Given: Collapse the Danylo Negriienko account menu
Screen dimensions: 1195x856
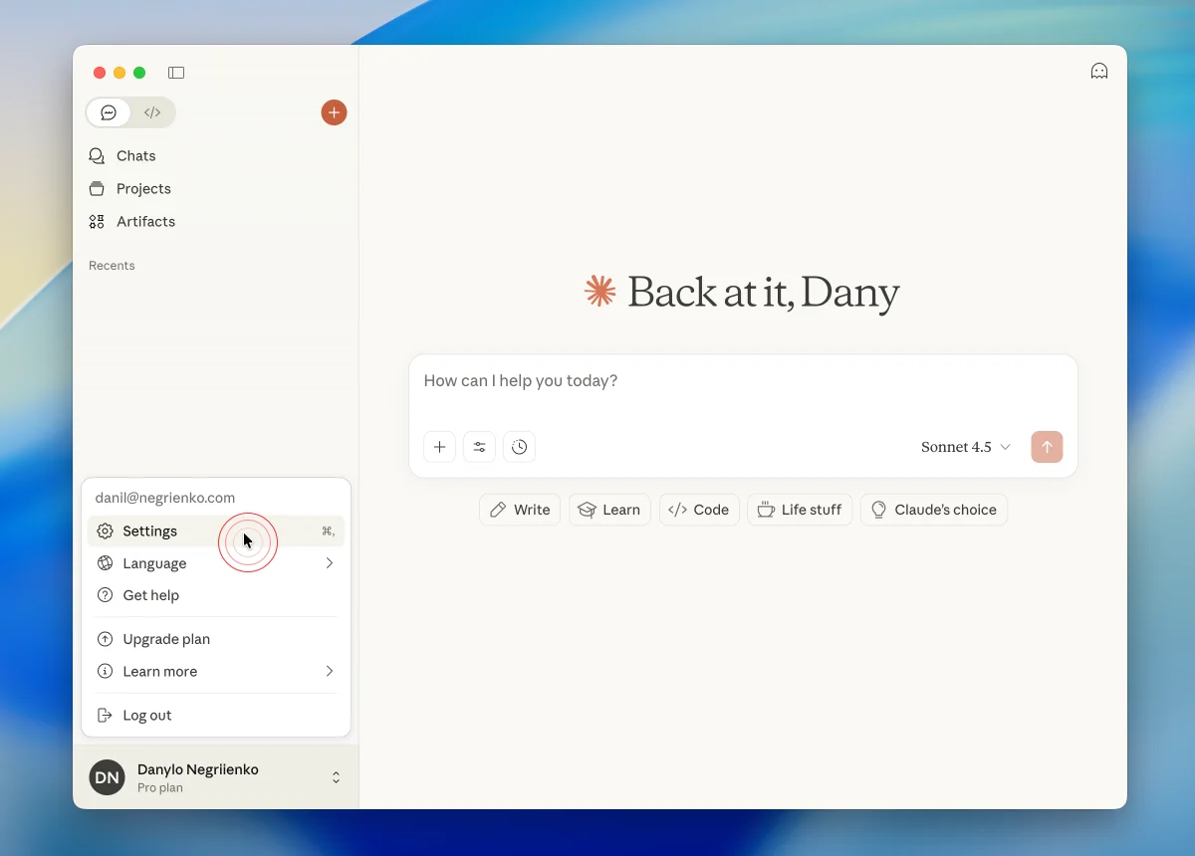Looking at the screenshot, I should (336, 777).
